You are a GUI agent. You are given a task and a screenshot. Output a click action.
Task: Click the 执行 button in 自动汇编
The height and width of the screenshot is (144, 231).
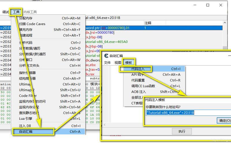[182, 131]
